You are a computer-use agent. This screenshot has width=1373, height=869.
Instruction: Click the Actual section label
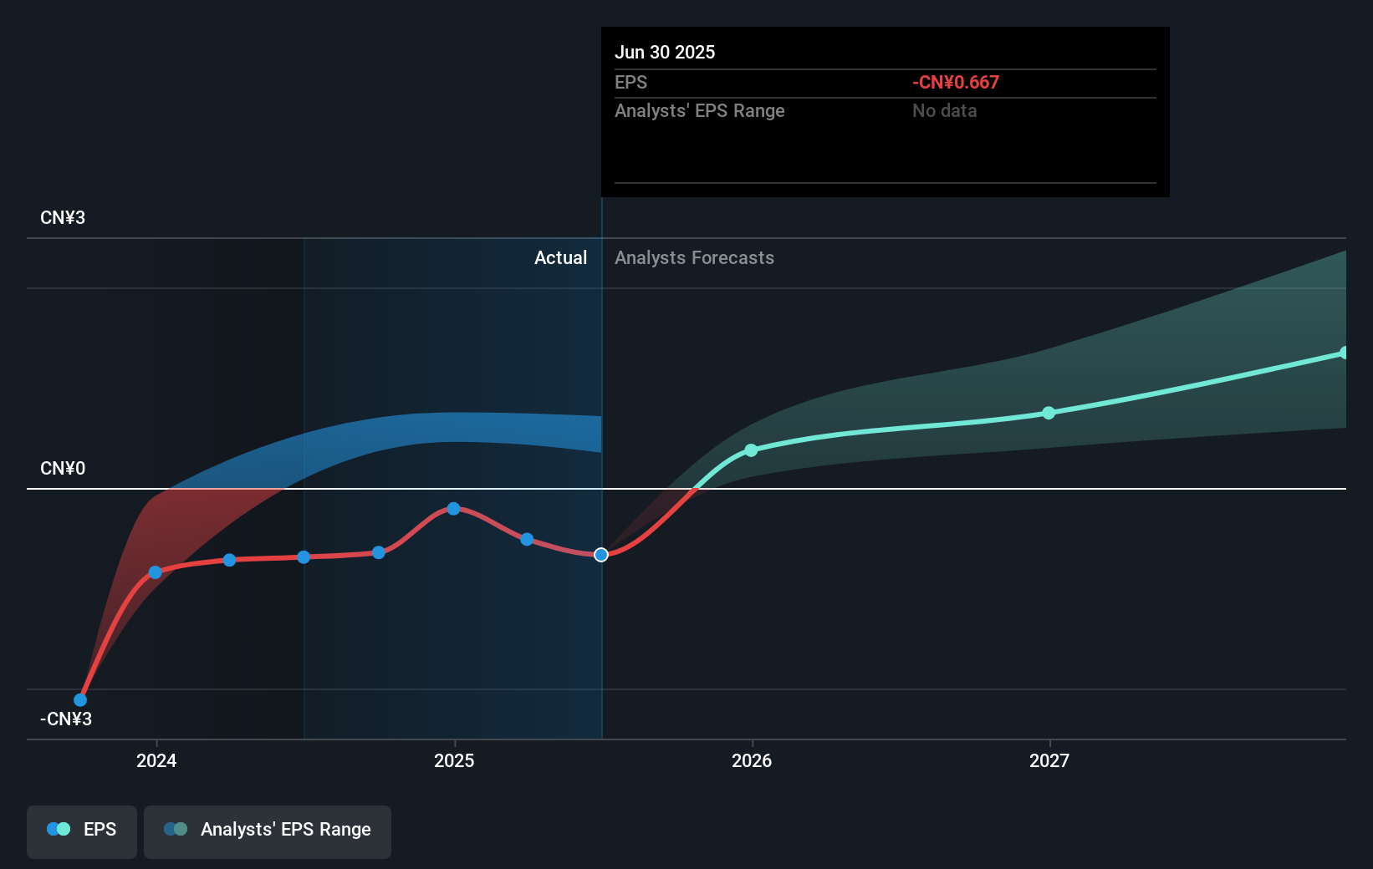tap(560, 257)
